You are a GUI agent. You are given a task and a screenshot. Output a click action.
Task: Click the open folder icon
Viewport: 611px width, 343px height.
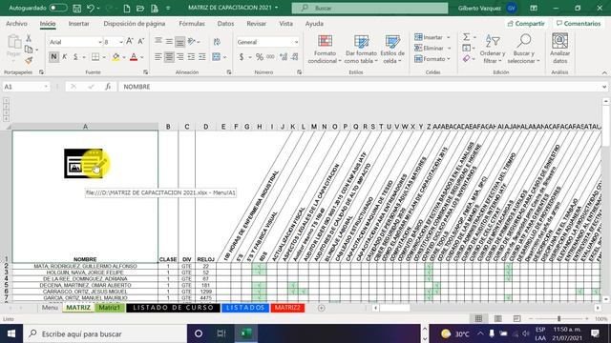click(140, 8)
